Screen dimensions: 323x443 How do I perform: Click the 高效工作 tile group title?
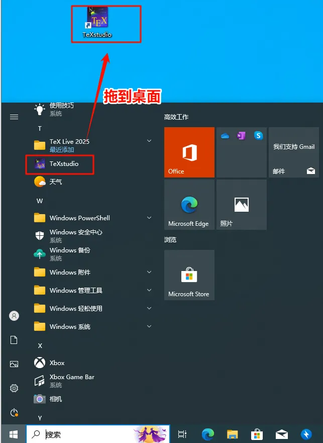point(176,117)
